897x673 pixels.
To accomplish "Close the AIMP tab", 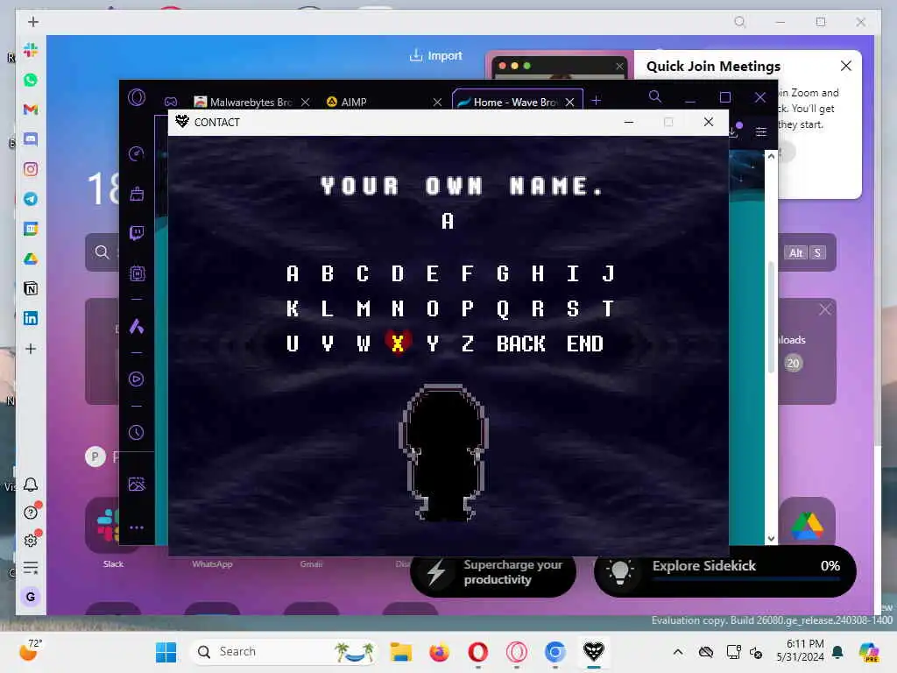I will [x=438, y=102].
